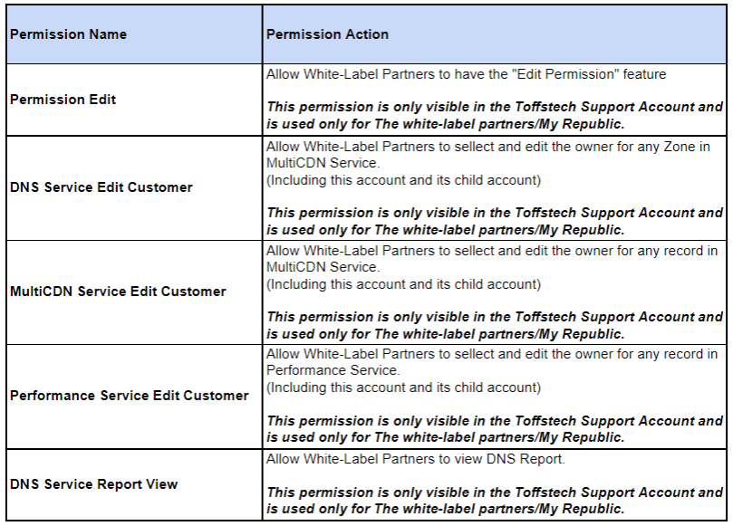Click bold italic note in Performance Service Edit Customer row

[494, 429]
